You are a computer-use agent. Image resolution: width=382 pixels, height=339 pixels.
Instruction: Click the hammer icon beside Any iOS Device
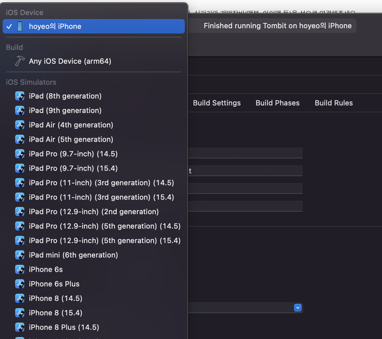pyautogui.click(x=20, y=61)
